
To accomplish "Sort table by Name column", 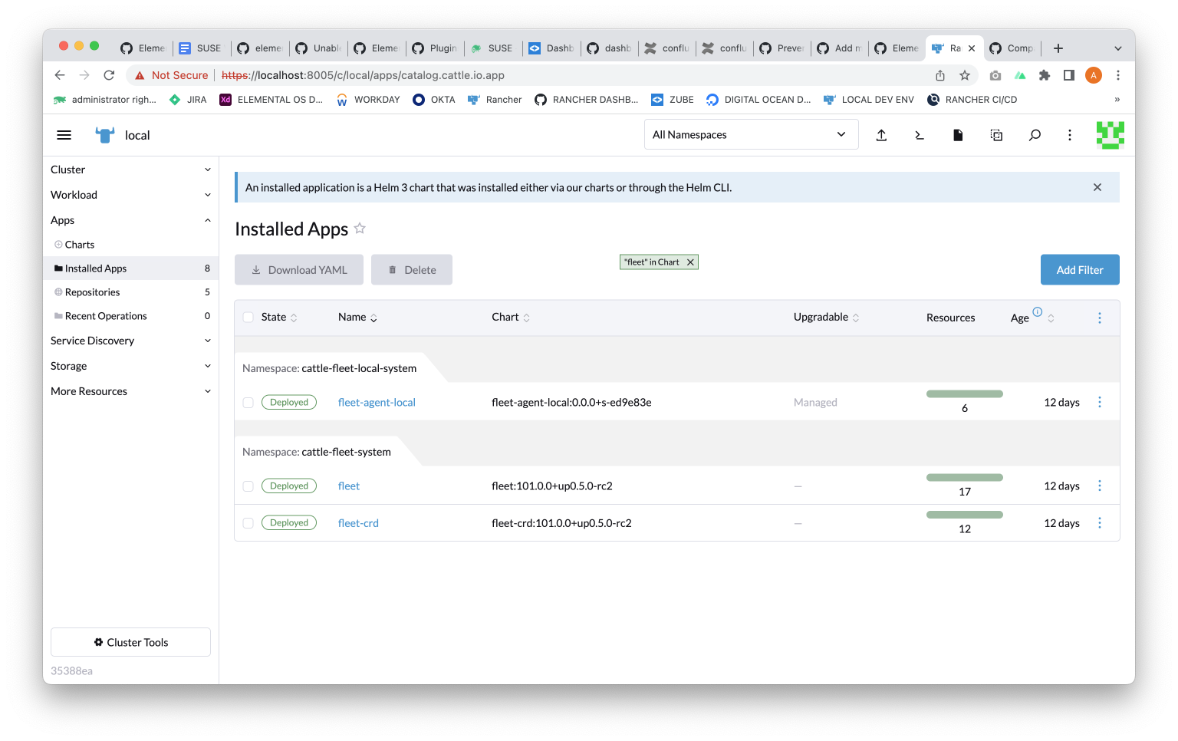I will (x=357, y=318).
